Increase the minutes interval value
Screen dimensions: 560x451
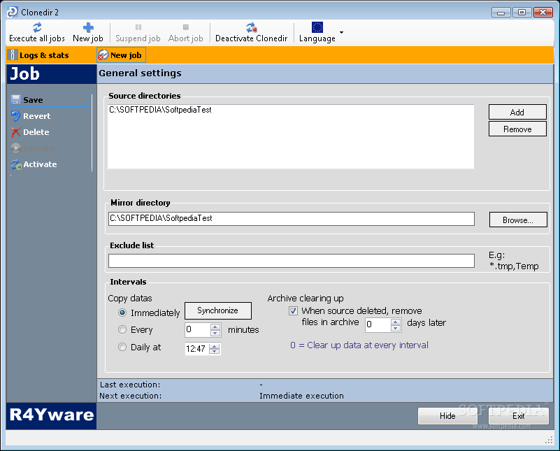215,327
